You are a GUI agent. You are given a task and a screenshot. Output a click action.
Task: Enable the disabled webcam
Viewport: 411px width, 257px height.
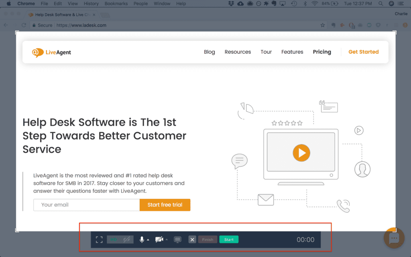159,239
